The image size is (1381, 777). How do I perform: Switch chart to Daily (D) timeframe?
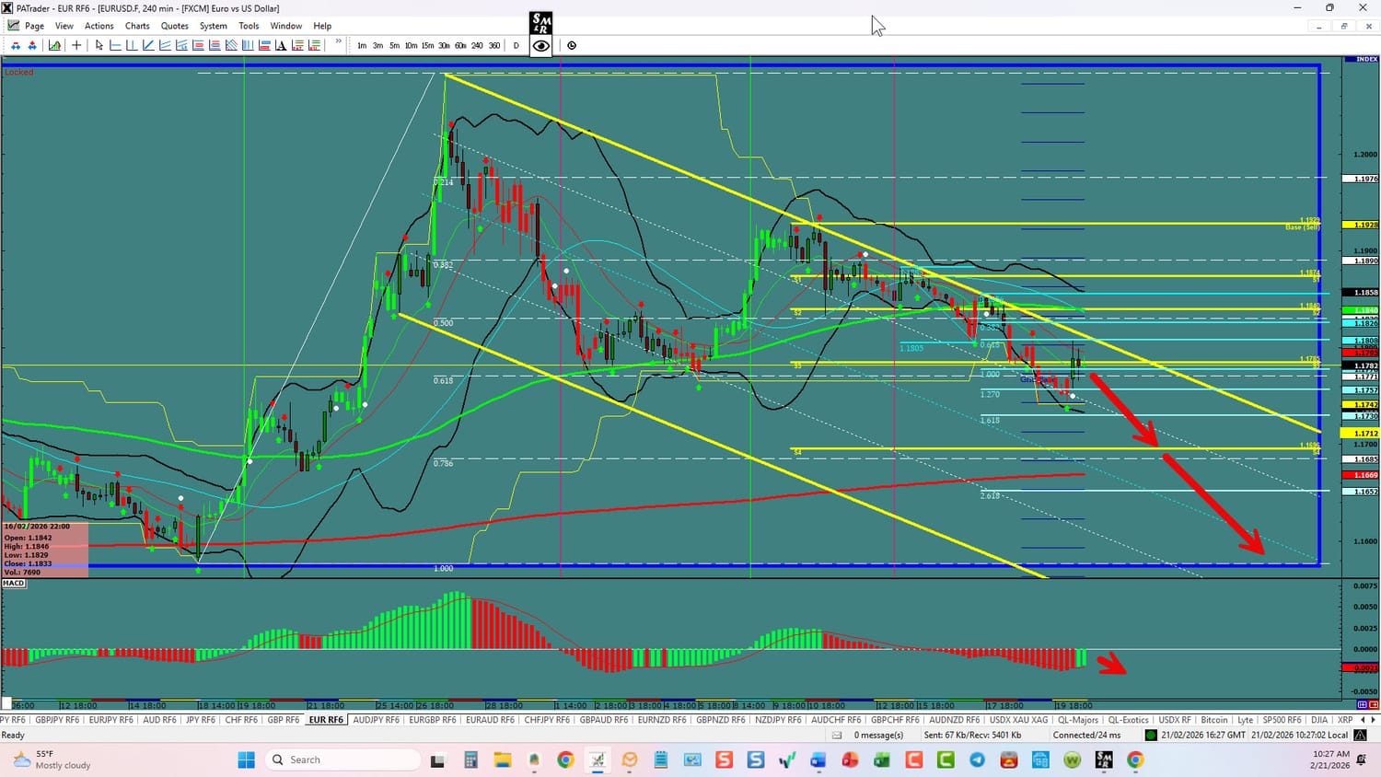point(516,45)
